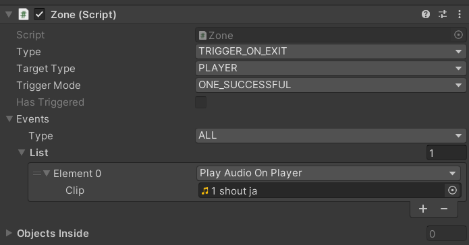Open the Target Type PLAYER dropdown
469x245 pixels.
(x=331, y=69)
